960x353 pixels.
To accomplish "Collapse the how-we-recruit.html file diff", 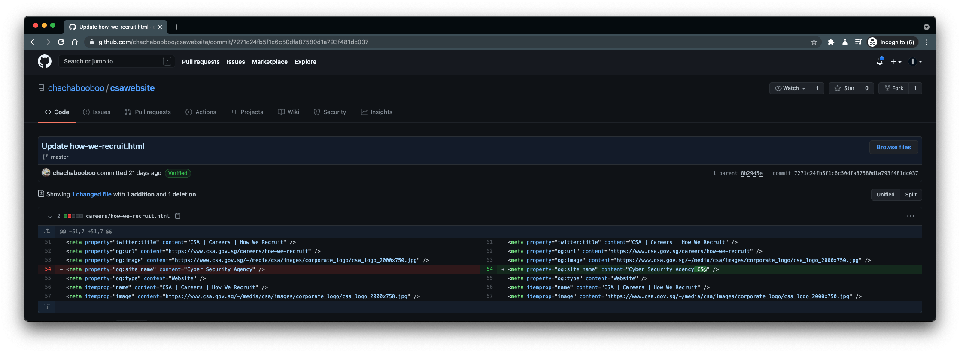I will (x=50, y=217).
